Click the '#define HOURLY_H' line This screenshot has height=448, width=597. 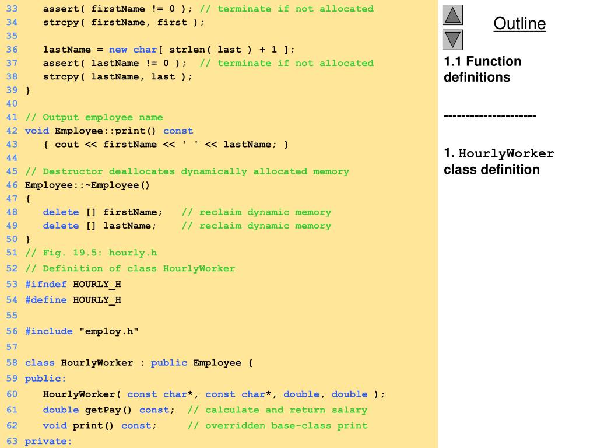[73, 300]
